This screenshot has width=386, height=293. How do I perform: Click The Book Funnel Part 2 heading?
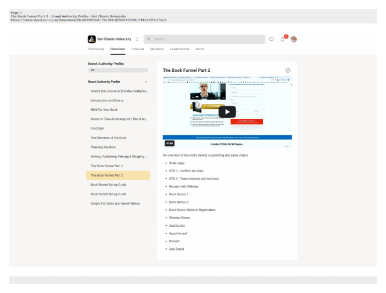click(x=186, y=70)
